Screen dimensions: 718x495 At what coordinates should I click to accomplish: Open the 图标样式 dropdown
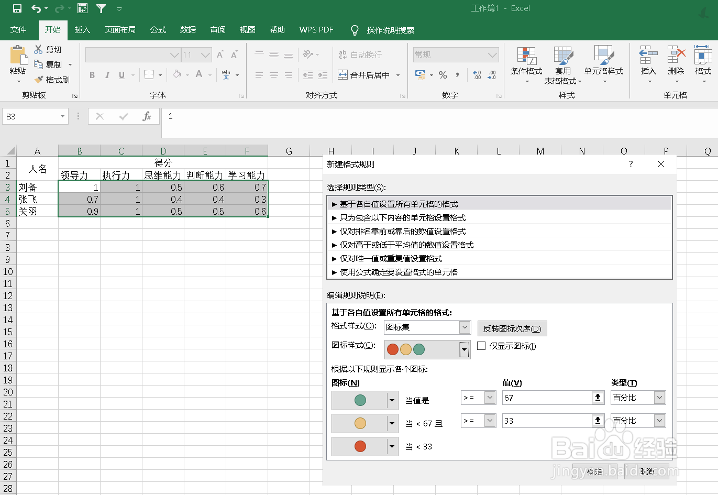pyautogui.click(x=463, y=349)
